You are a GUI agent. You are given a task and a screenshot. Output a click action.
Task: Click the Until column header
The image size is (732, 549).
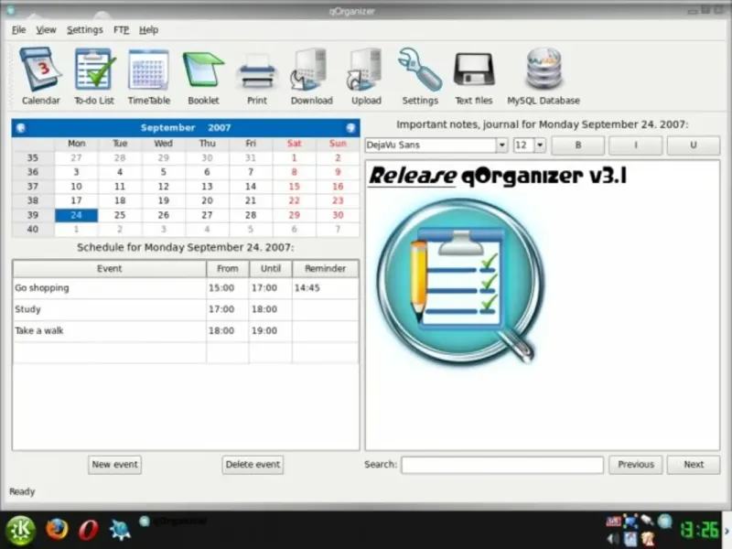pyautogui.click(x=270, y=269)
